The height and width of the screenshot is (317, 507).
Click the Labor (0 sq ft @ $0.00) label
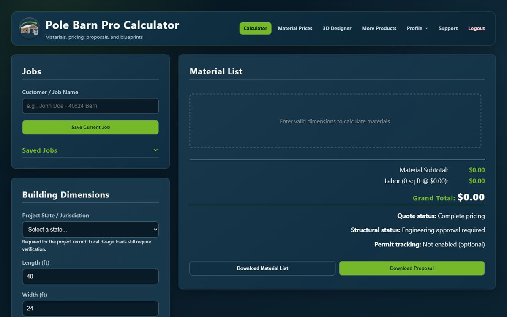[416, 181]
